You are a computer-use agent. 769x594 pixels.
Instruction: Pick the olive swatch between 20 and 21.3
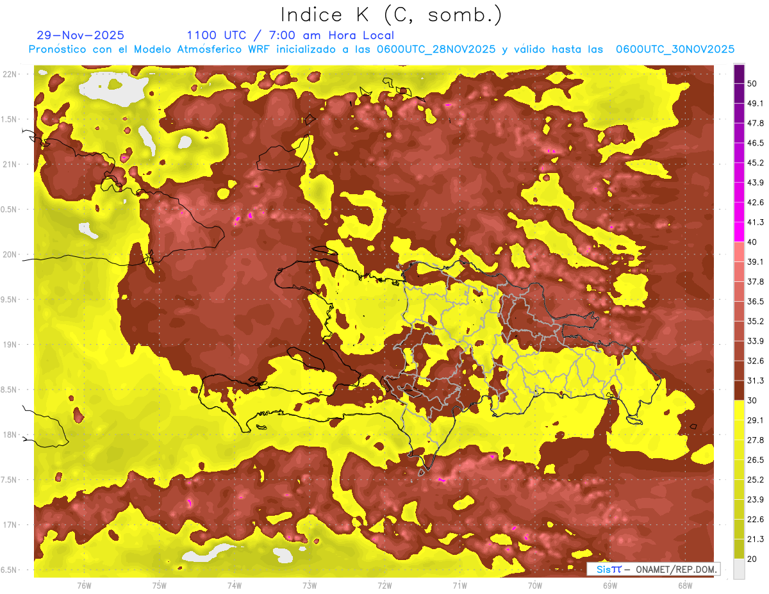(x=739, y=549)
